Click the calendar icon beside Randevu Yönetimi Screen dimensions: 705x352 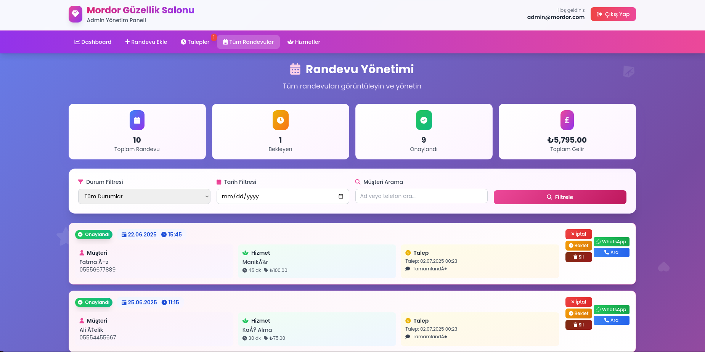(295, 69)
